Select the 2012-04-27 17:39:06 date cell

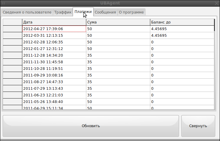[x=54, y=29]
